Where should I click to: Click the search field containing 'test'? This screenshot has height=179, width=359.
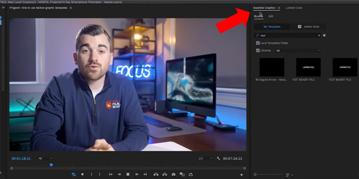288,35
